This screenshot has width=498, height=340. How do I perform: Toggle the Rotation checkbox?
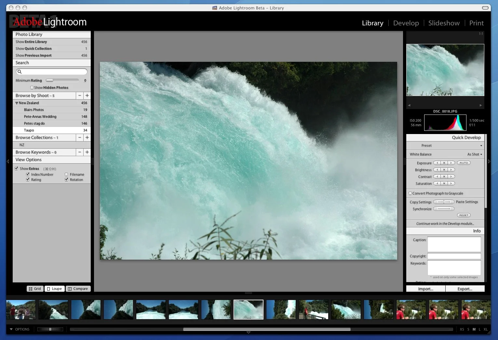tap(66, 180)
